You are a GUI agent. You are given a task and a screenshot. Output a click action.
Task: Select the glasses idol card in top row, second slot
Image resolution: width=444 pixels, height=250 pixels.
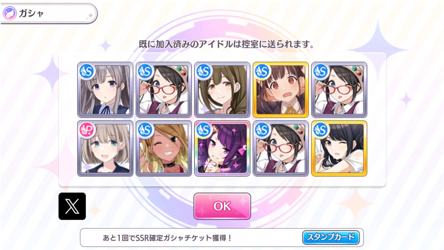tap(164, 90)
